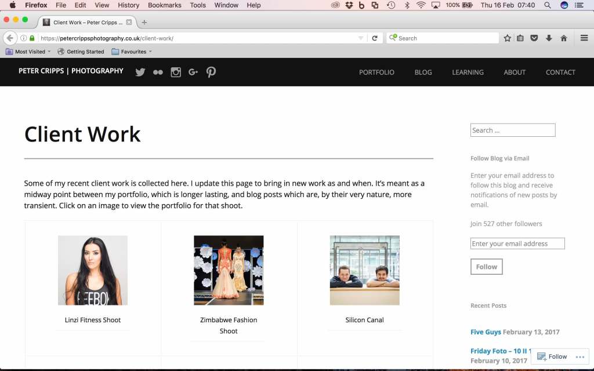This screenshot has height=371, width=594.
Task: Go to the browser home page icon
Action: [x=563, y=38]
